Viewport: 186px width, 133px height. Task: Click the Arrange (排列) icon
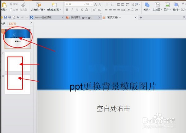(x=176, y=5)
